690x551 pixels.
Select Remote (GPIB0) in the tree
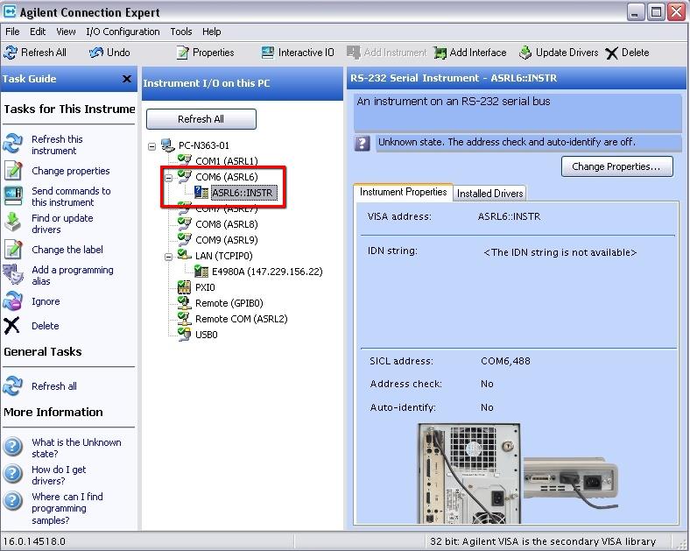229,303
